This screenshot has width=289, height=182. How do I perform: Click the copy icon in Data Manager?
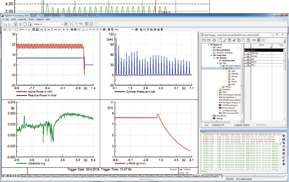click(239, 40)
